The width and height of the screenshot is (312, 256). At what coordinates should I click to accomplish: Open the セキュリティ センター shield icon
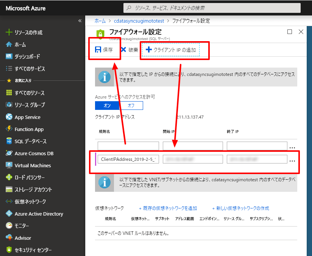tap(9, 250)
